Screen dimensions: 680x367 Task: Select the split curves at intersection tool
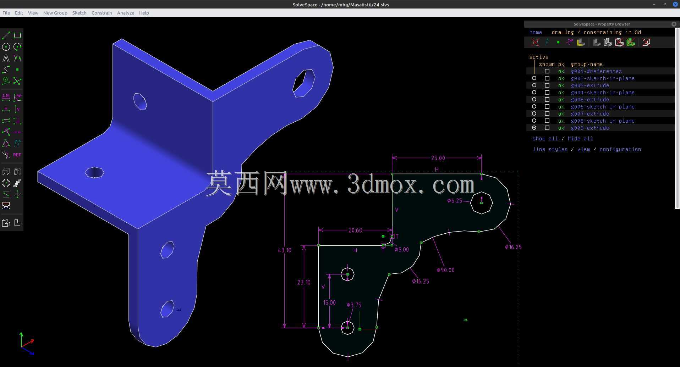pyautogui.click(x=17, y=81)
